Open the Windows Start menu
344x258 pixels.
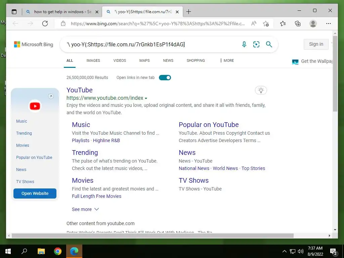(8, 251)
